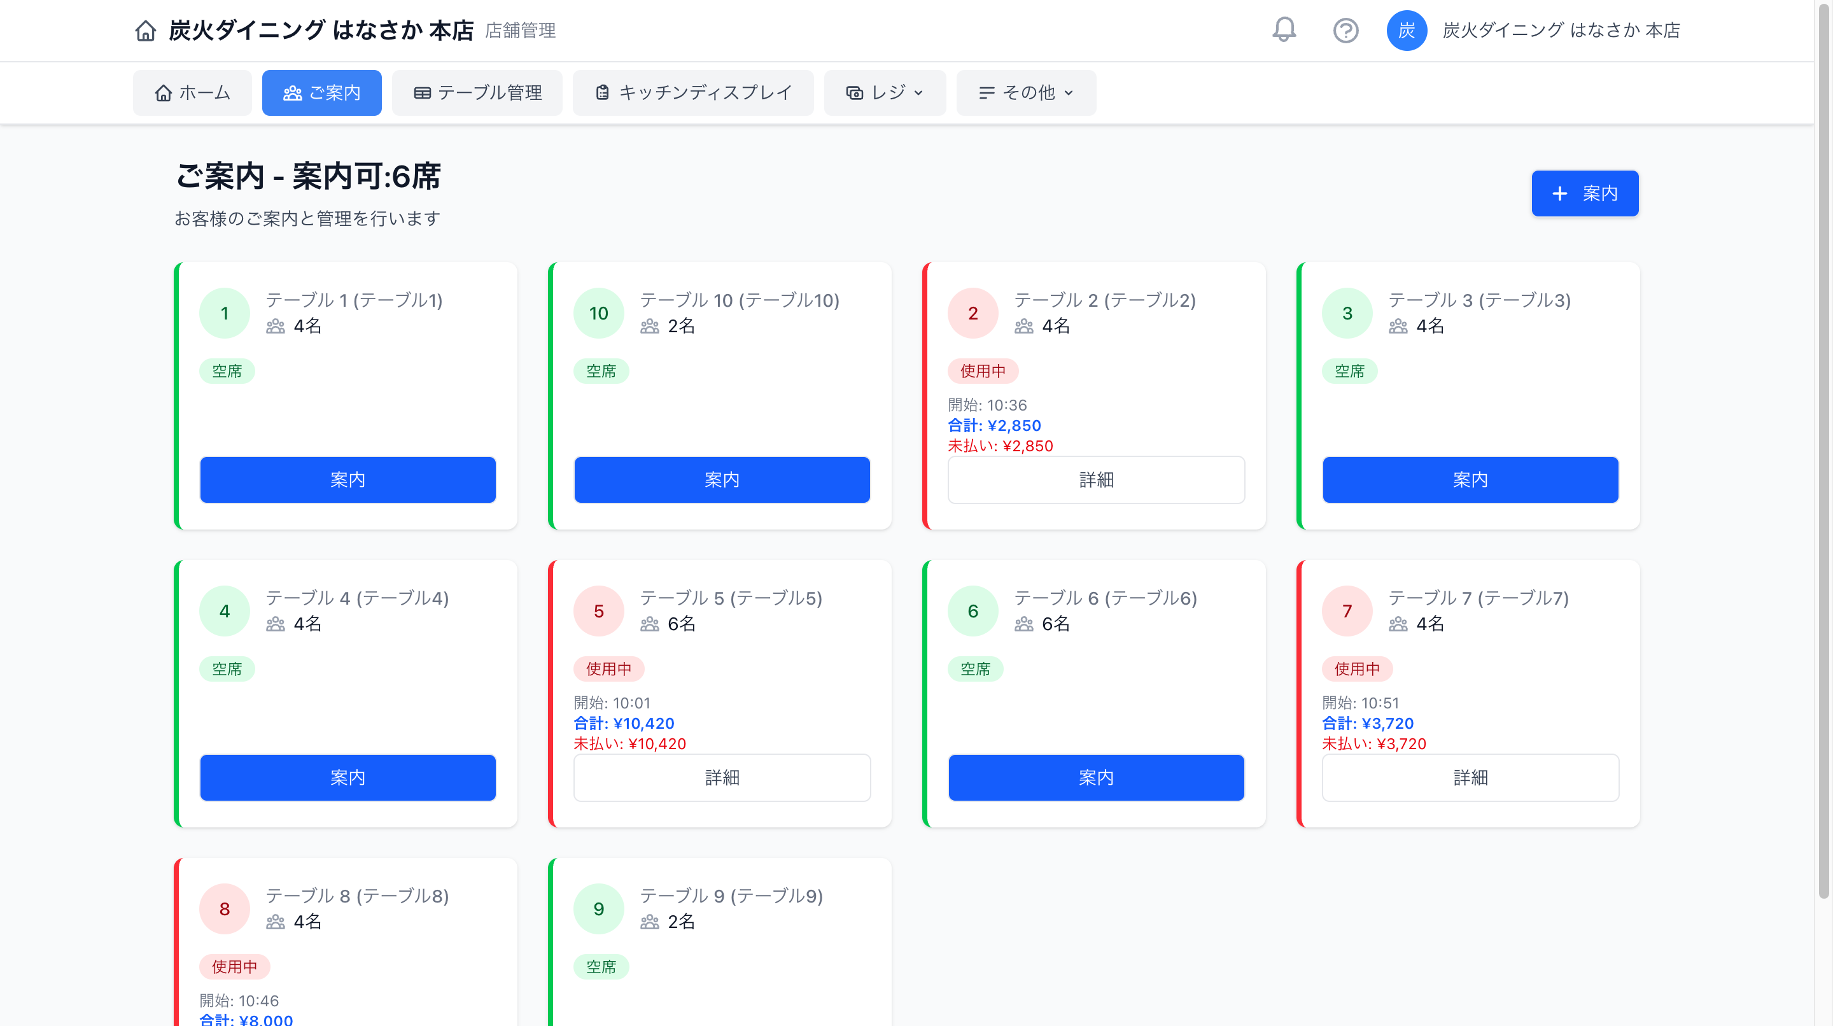Viewport: 1833px width, 1026px height.
Task: Switch to the テーブル管理 tab
Action: click(x=477, y=93)
